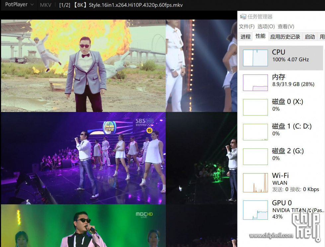Click the 任务管理器 window title

260,17
